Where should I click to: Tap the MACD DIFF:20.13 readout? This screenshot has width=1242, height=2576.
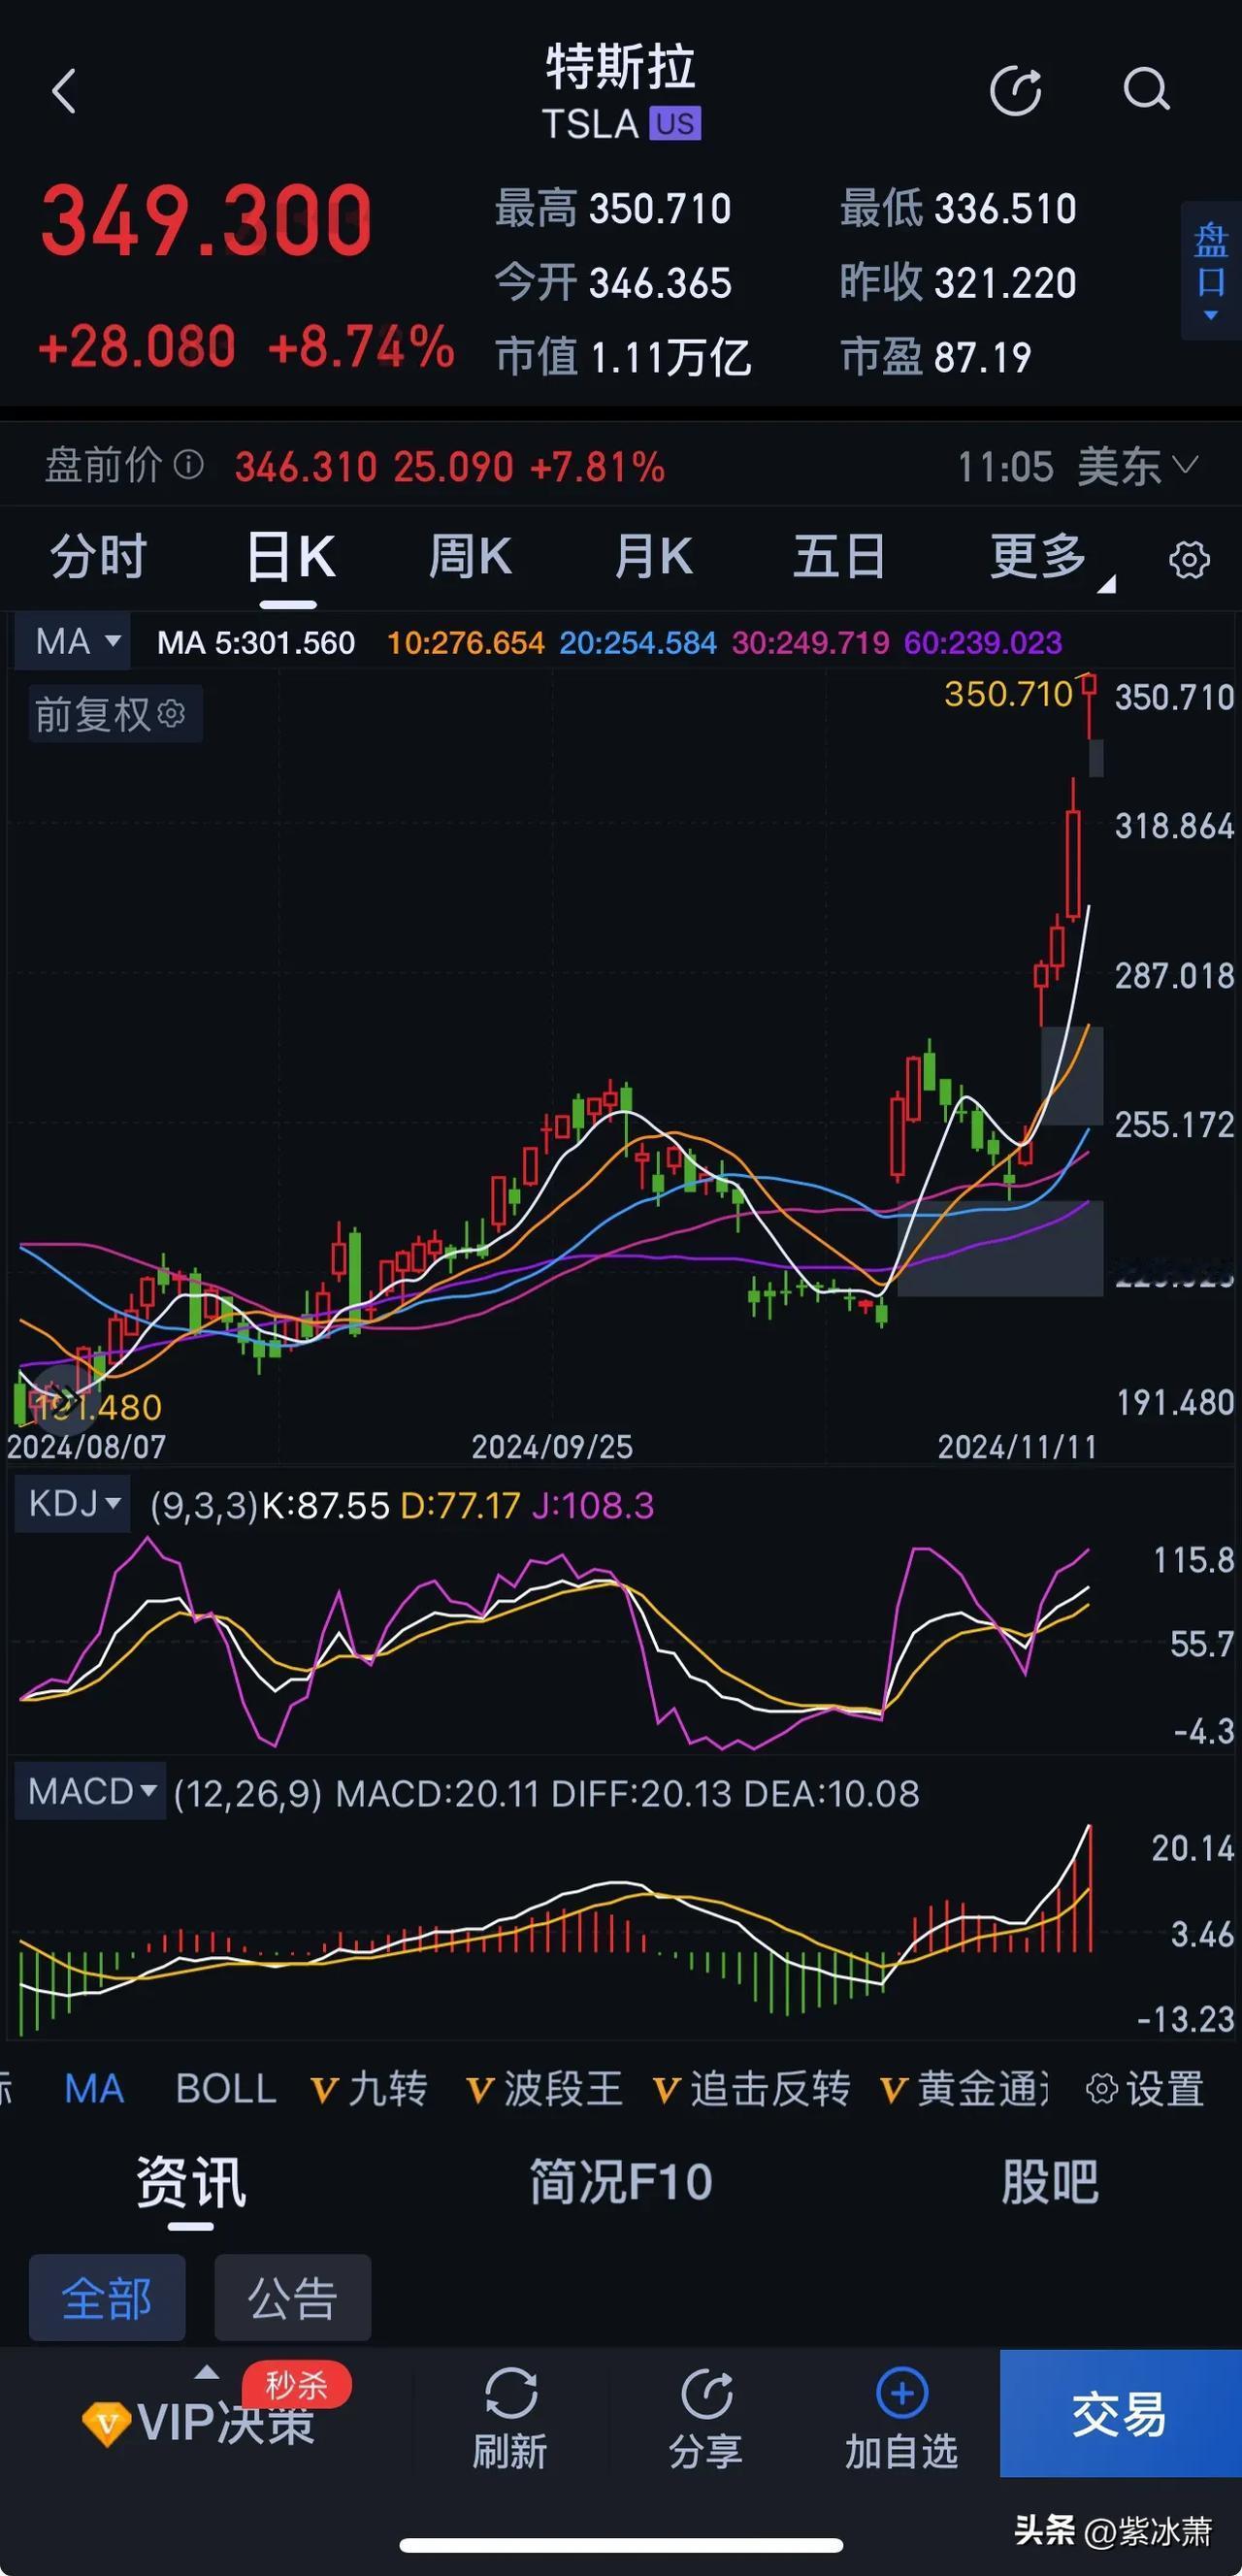coord(641,1793)
